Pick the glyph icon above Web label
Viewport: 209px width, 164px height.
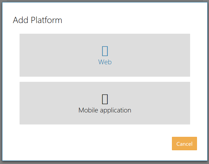[x=105, y=51]
